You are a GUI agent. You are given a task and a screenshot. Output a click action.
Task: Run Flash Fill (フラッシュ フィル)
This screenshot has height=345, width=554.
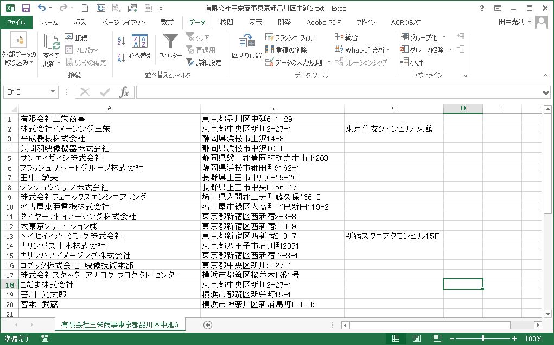pyautogui.click(x=289, y=37)
